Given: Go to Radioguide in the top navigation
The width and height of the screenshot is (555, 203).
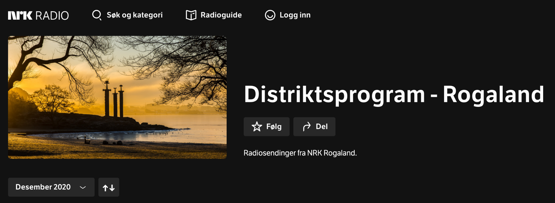Looking at the screenshot, I should pos(221,15).
